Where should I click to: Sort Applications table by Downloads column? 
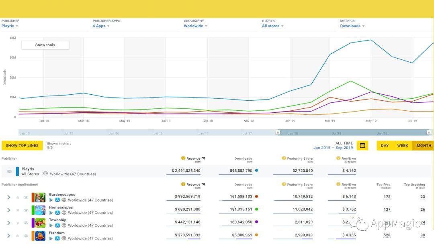(x=243, y=185)
